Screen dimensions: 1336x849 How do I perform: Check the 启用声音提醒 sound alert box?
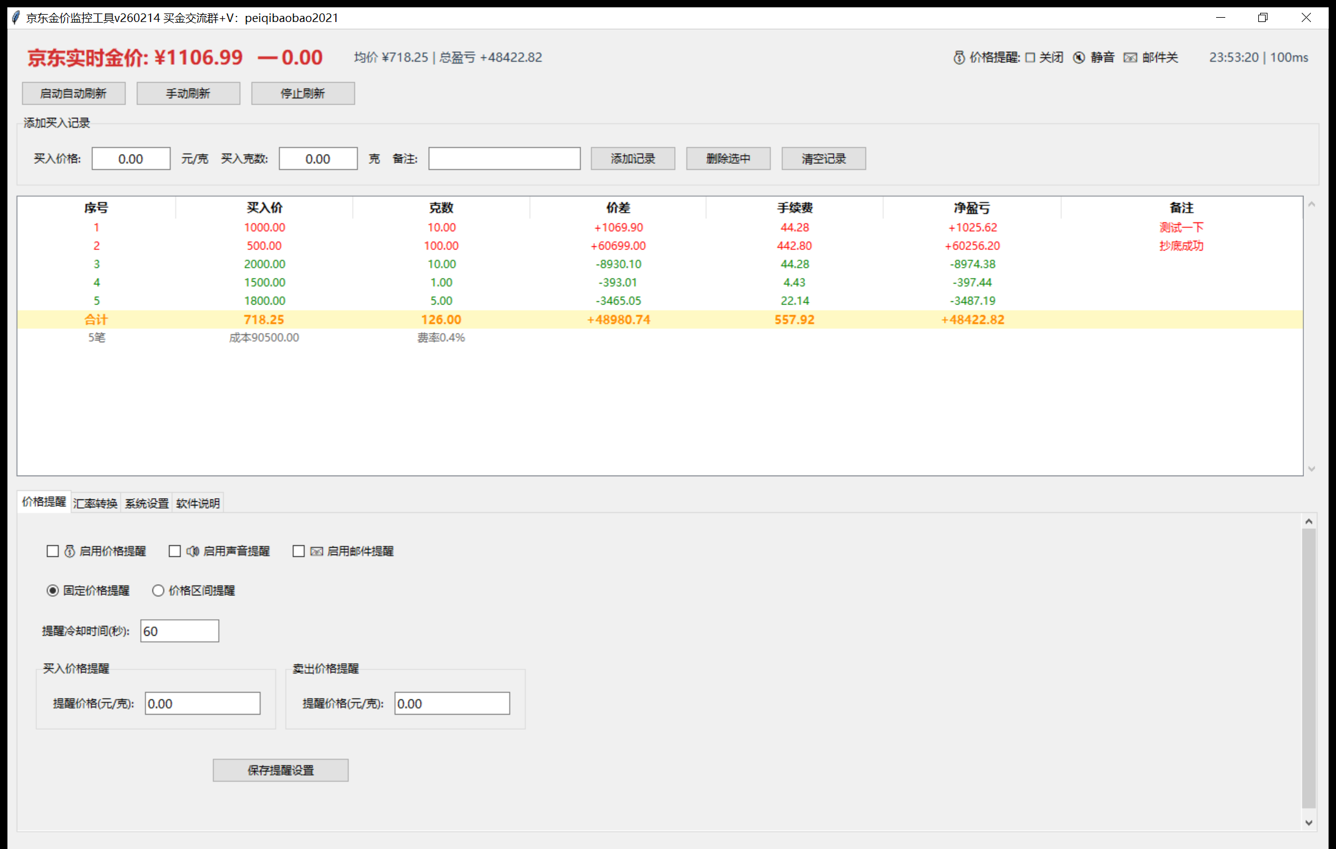pos(175,551)
